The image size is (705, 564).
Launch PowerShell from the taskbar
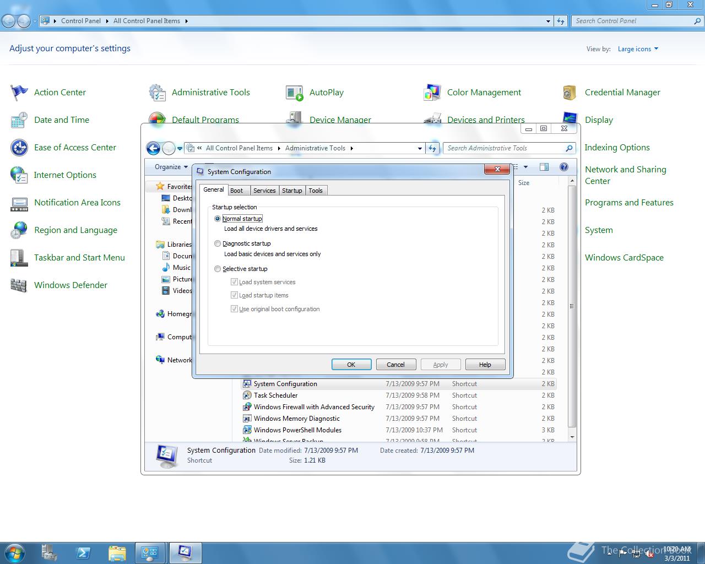pyautogui.click(x=83, y=552)
